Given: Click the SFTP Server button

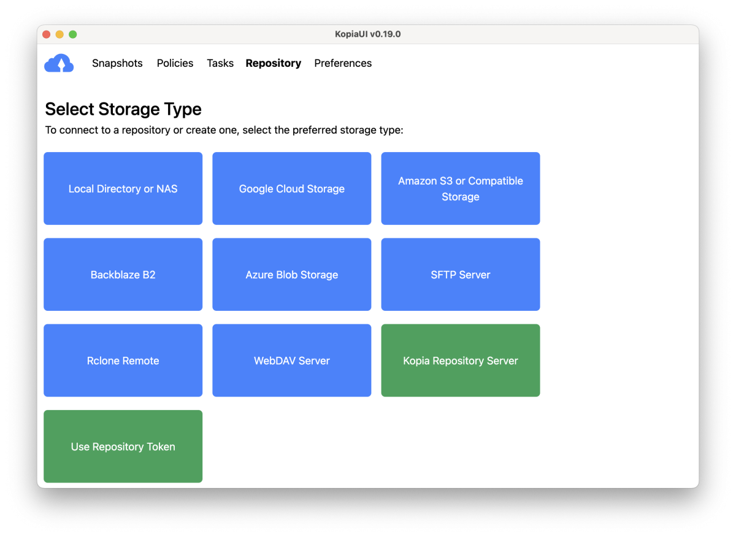Looking at the screenshot, I should [x=460, y=275].
